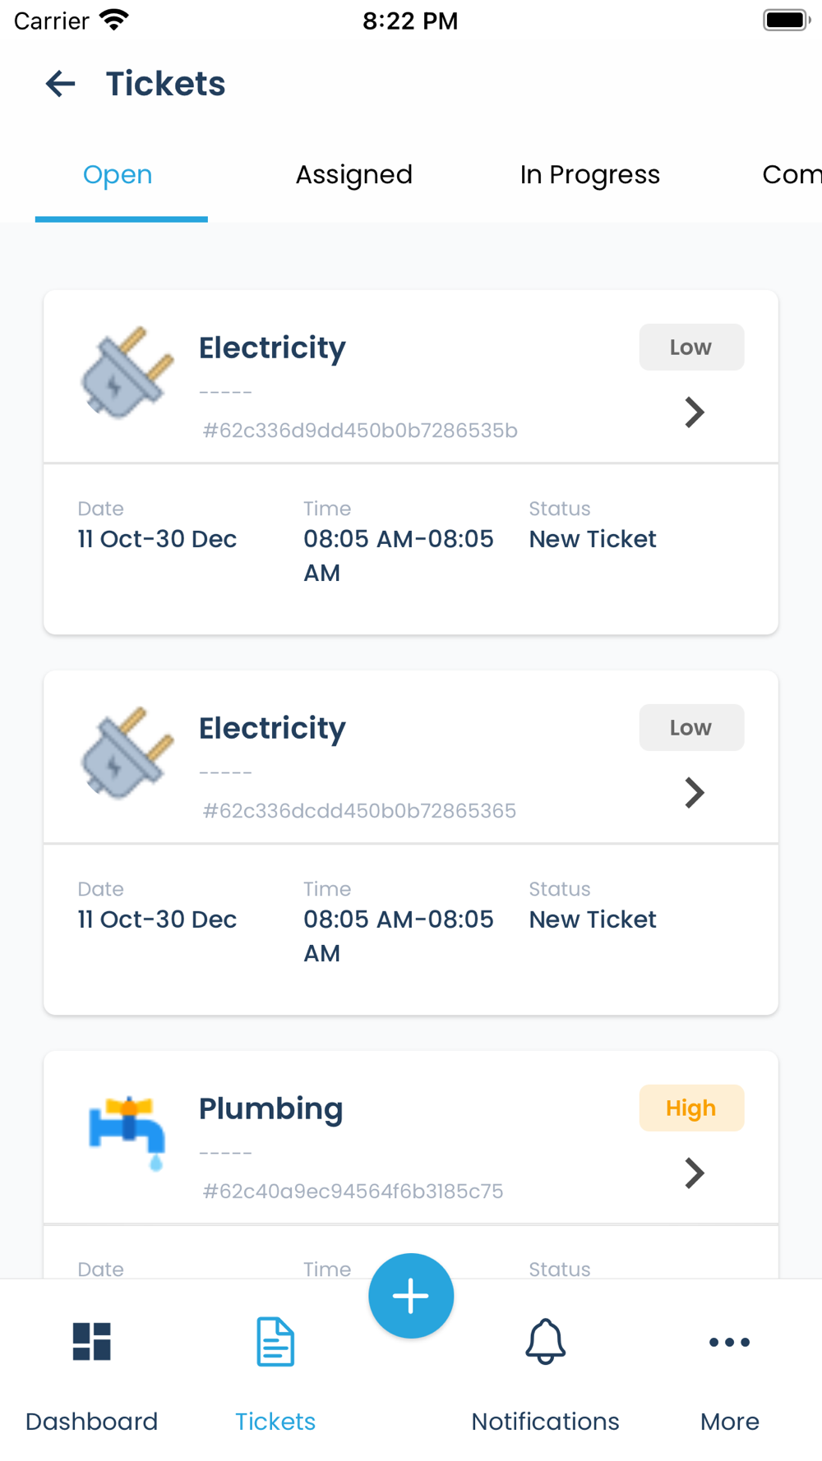
Task: Expand the first Electricity ticket chevron
Action: tap(695, 412)
